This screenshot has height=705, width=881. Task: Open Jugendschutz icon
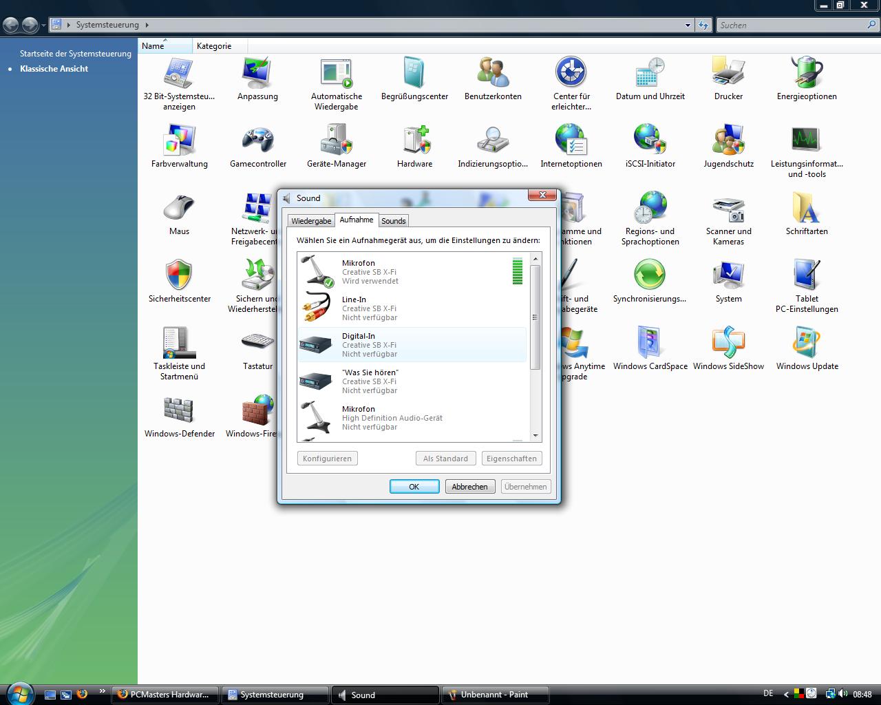click(x=728, y=140)
